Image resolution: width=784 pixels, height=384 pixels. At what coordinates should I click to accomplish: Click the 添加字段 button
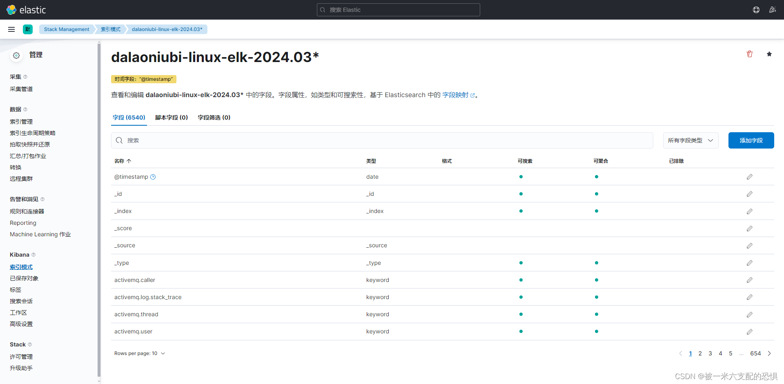coord(751,140)
